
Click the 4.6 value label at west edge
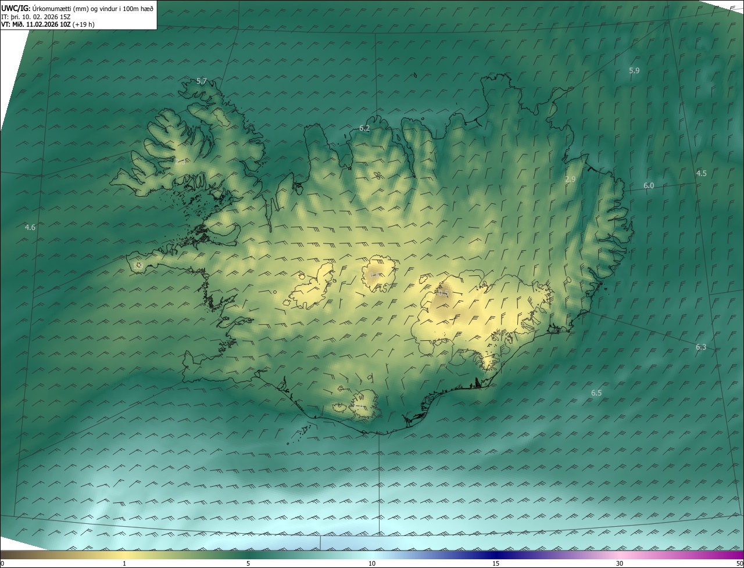click(x=30, y=227)
